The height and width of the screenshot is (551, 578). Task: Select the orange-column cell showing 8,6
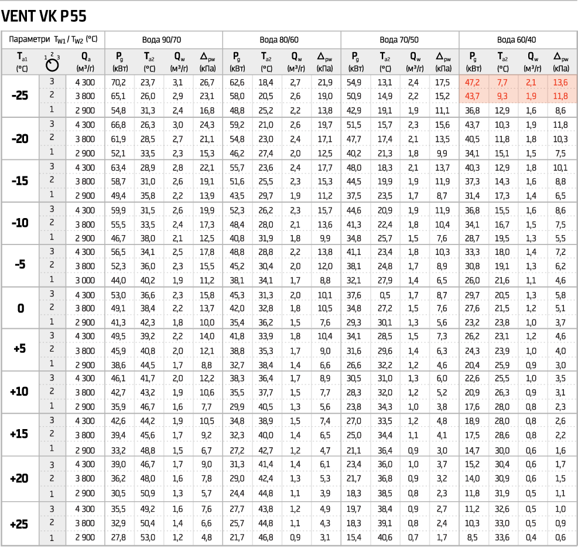coord(560,110)
